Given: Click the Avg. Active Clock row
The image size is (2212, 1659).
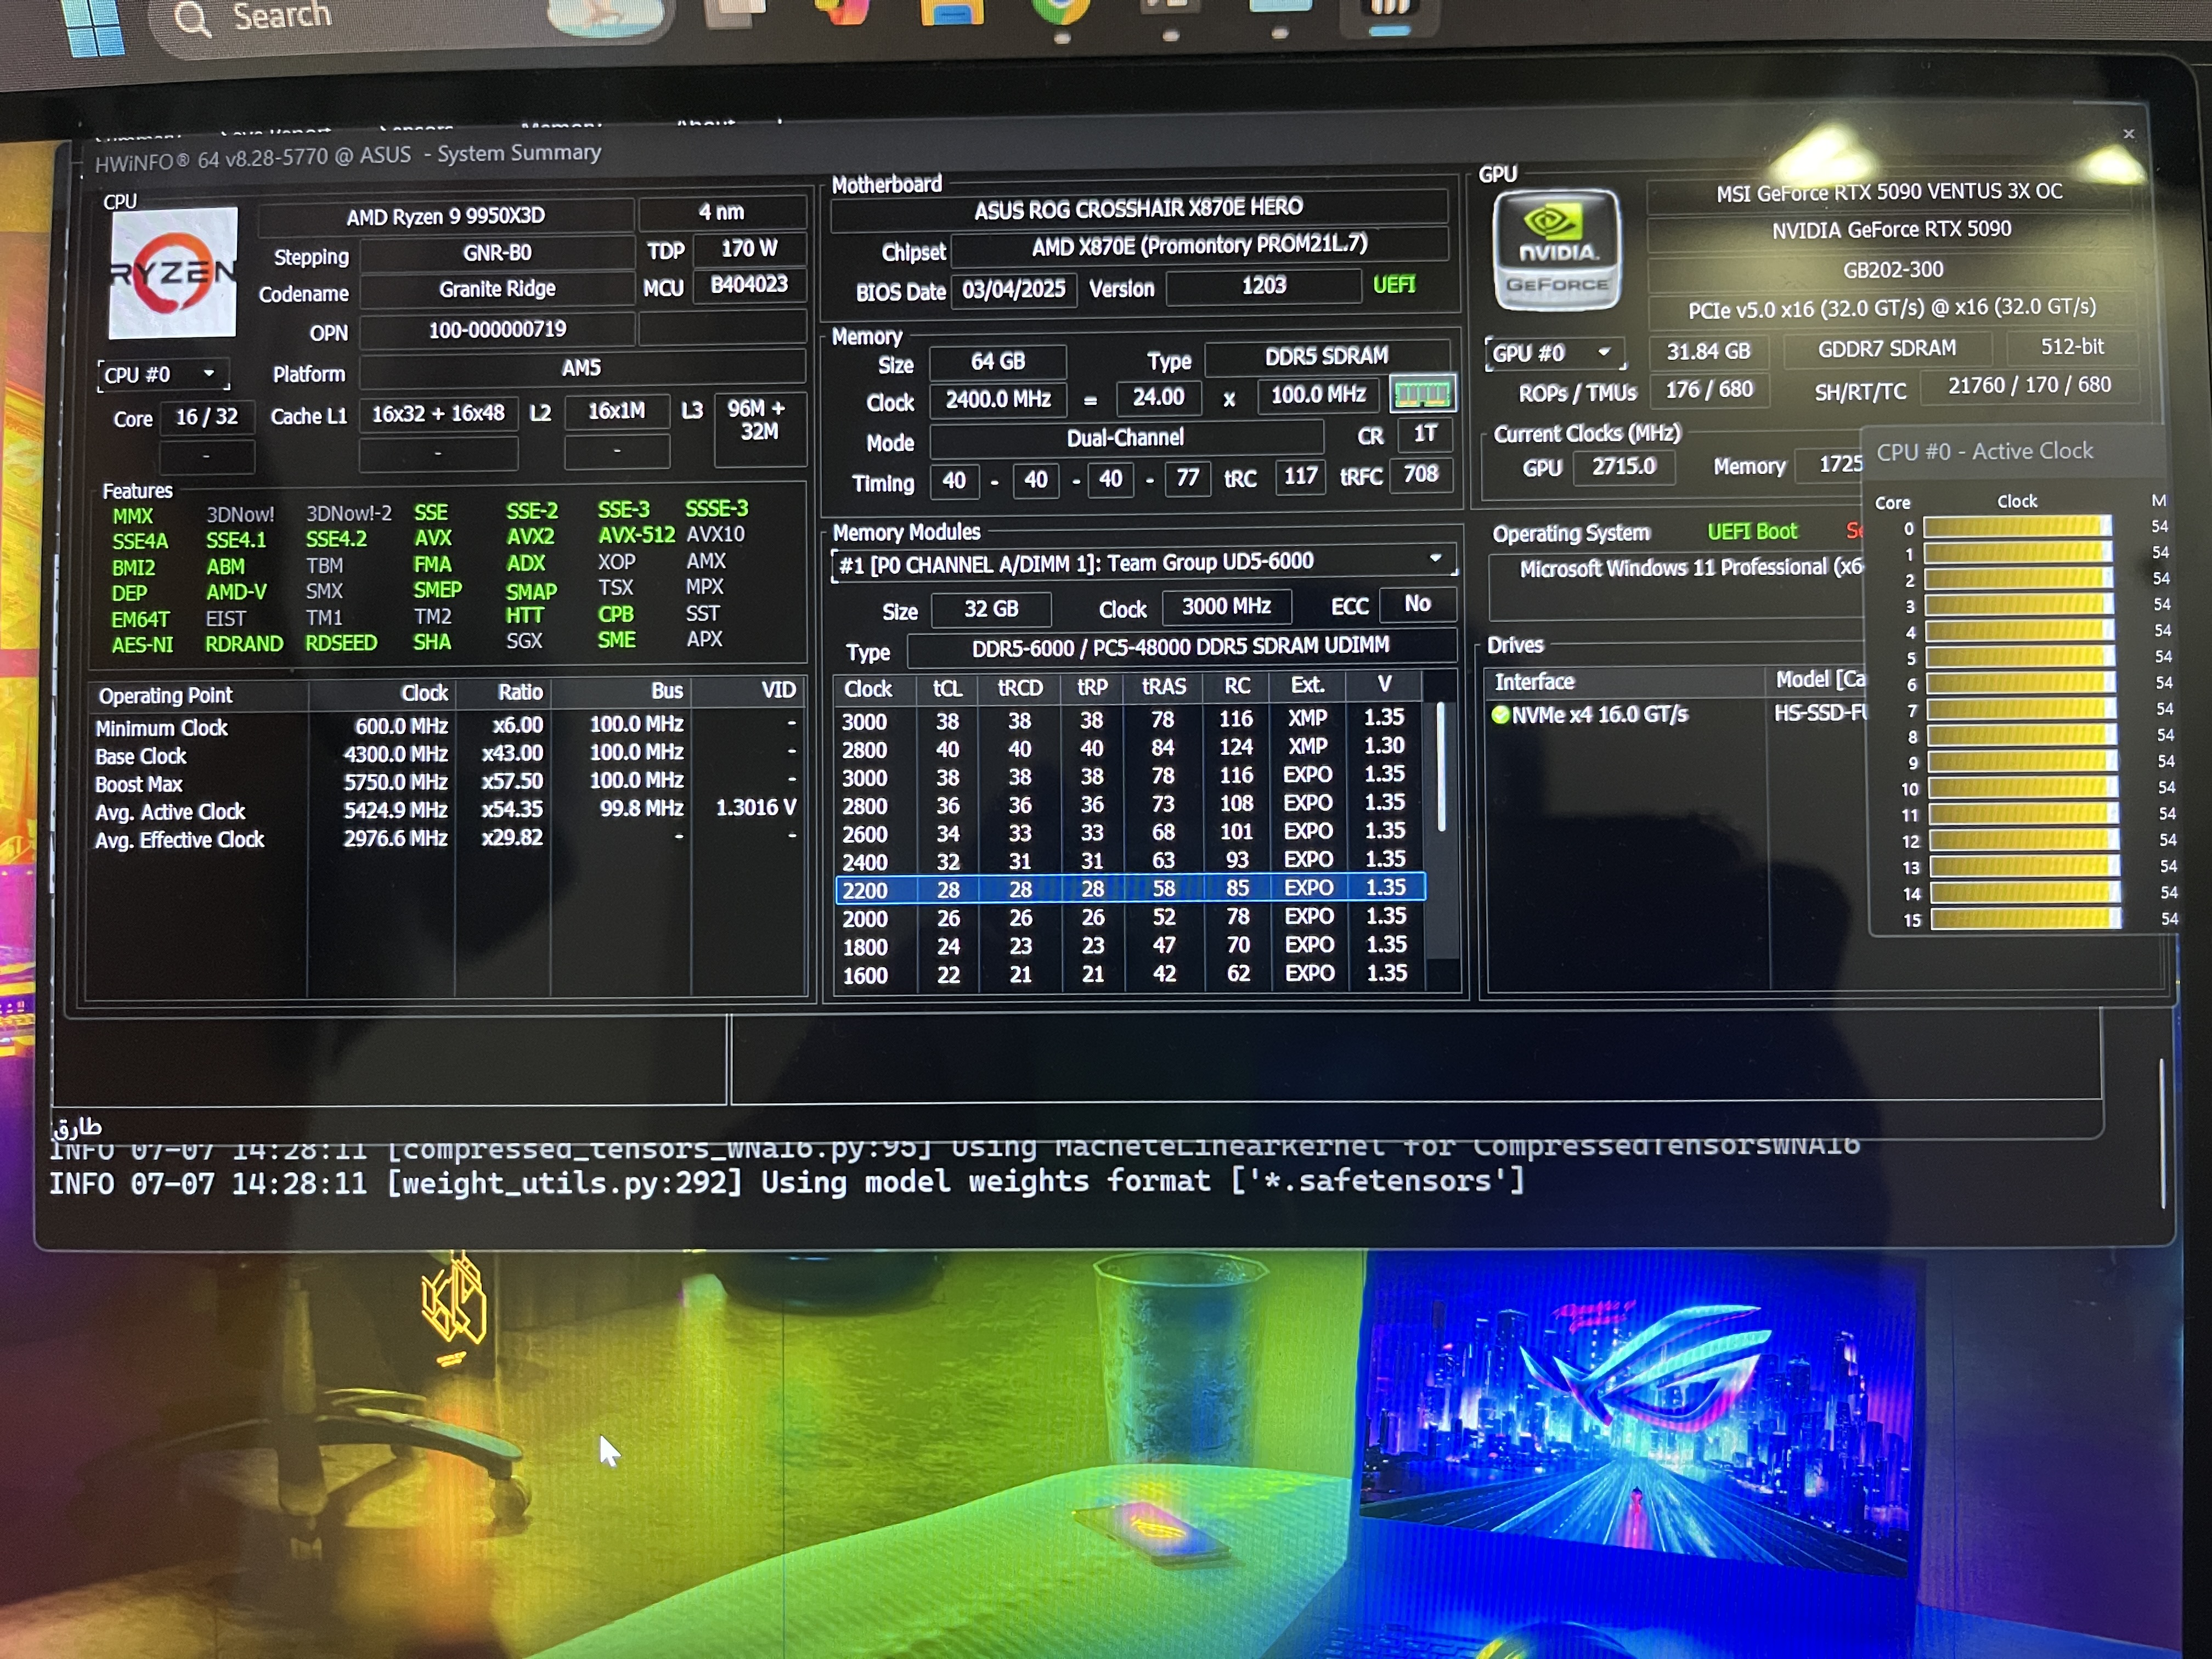Looking at the screenshot, I should point(446,811).
